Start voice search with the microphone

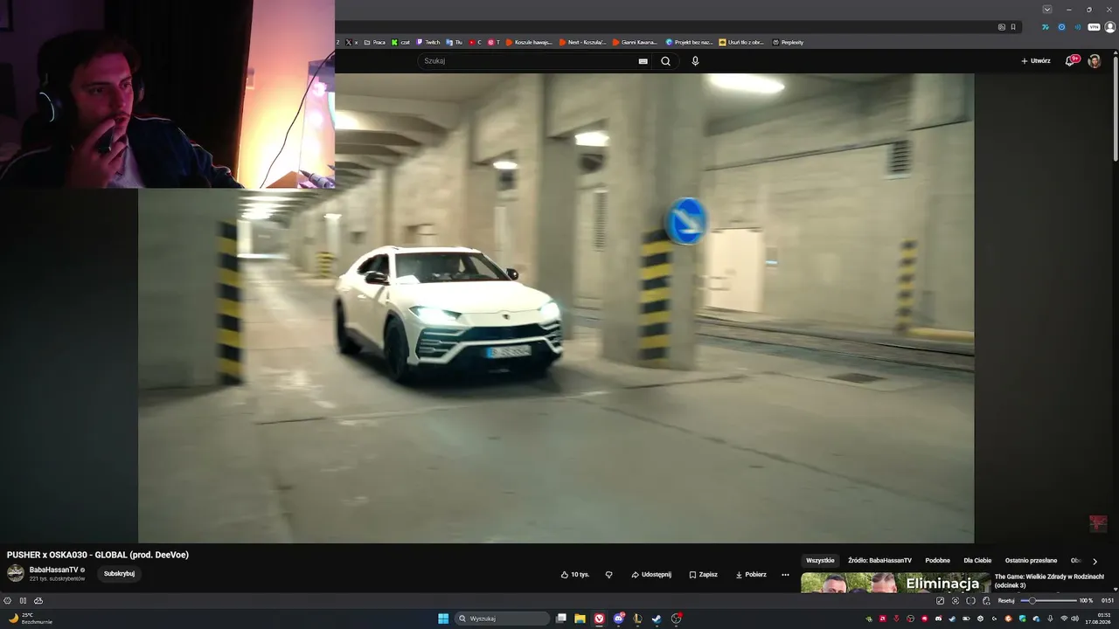pyautogui.click(x=695, y=61)
